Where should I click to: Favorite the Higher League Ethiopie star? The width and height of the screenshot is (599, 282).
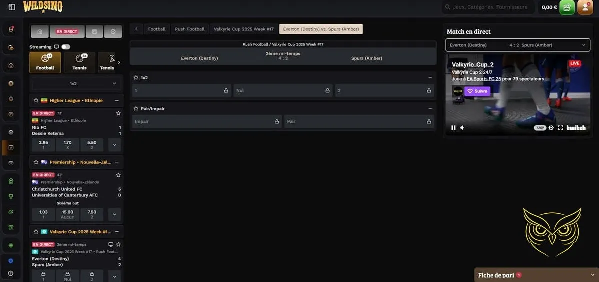pyautogui.click(x=36, y=100)
